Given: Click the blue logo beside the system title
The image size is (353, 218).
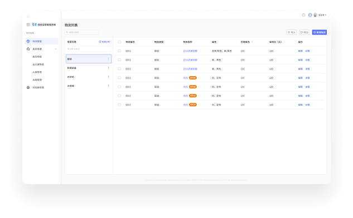Looking at the screenshot, I should [x=35, y=24].
